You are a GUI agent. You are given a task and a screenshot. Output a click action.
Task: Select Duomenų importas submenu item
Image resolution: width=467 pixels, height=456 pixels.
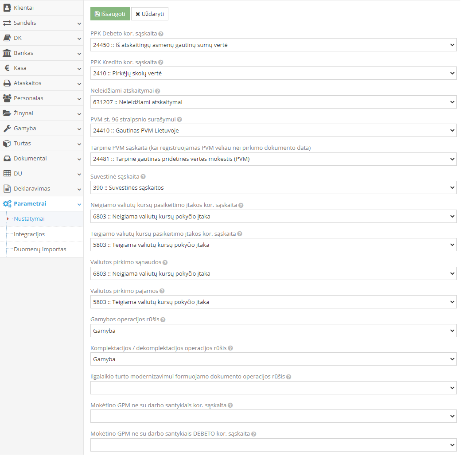coord(40,249)
